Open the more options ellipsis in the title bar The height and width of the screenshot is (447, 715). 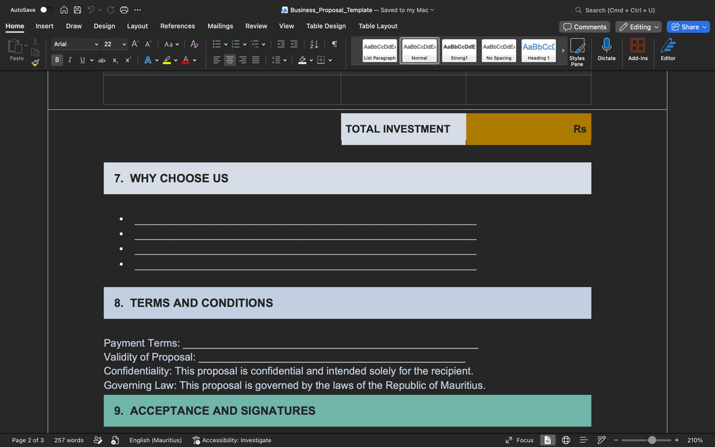point(138,10)
